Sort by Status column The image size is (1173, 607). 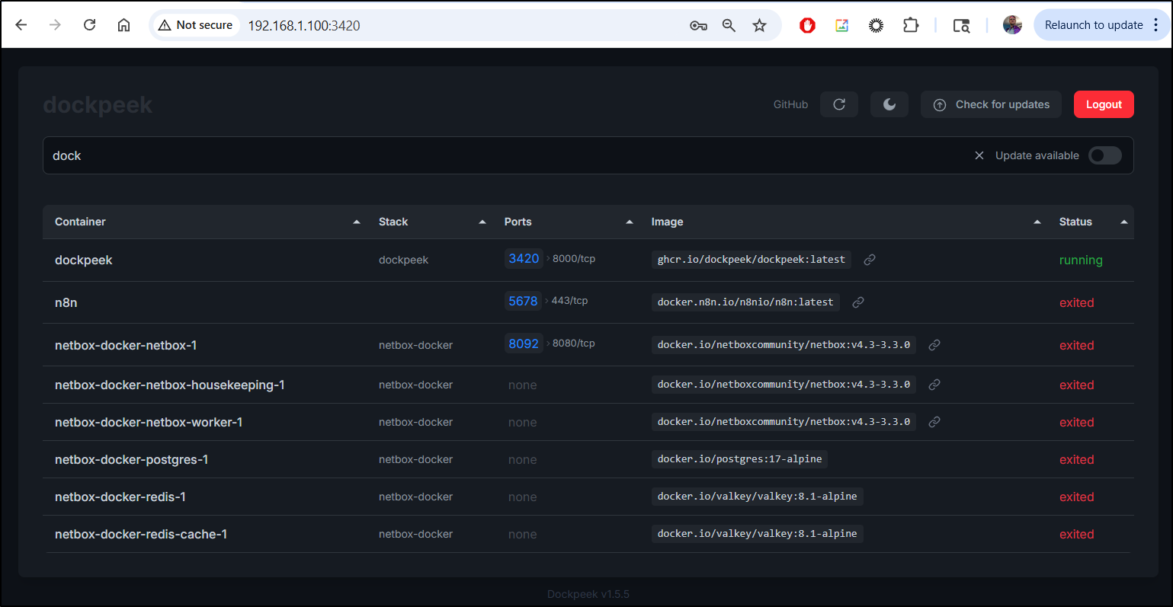tap(1092, 222)
